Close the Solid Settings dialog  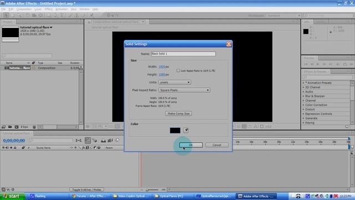[229, 44]
